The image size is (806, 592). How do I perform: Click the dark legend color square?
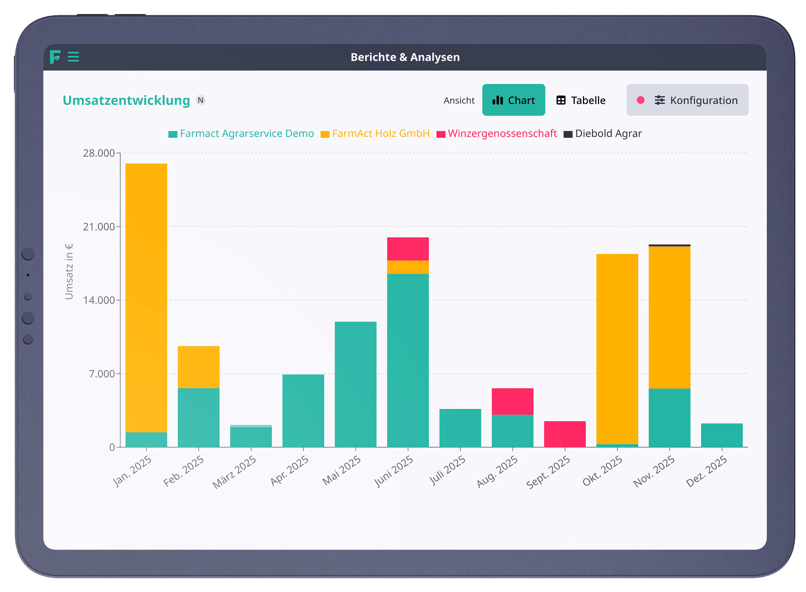point(568,134)
